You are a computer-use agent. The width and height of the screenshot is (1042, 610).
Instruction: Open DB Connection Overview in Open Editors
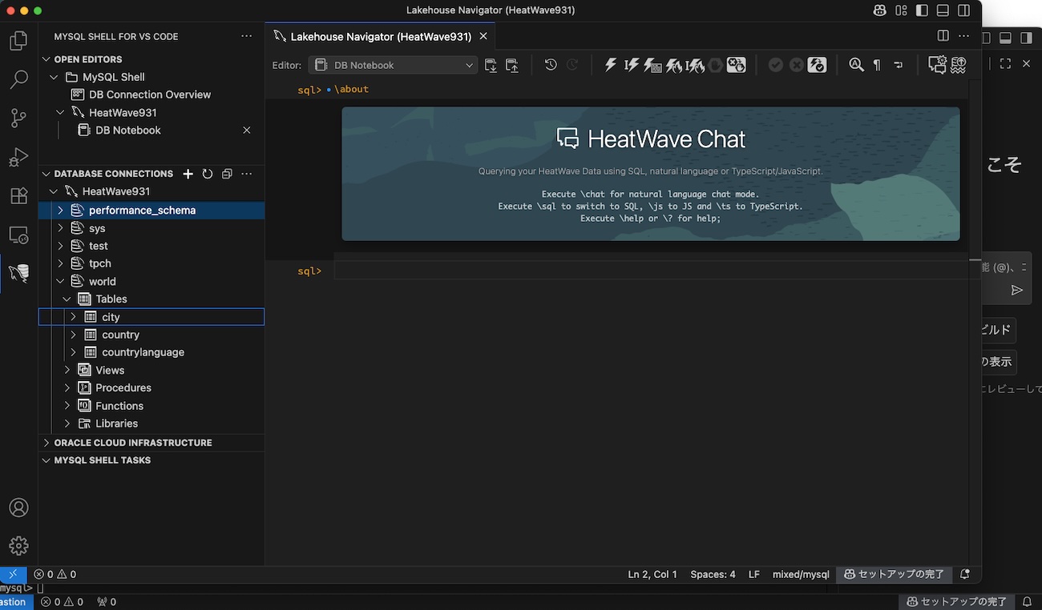pyautogui.click(x=150, y=94)
